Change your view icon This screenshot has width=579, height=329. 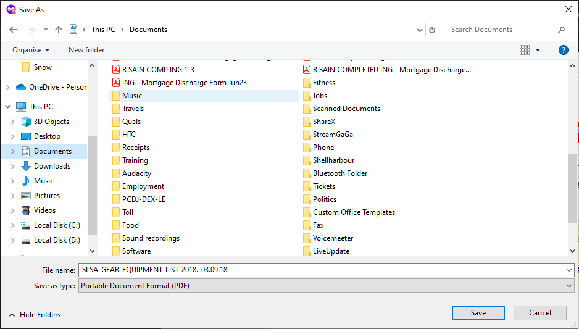click(524, 50)
